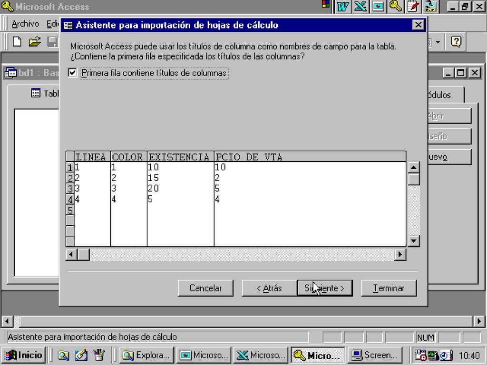The image size is (487, 365).
Task: Click the Help question-mark toolbar icon
Action: (x=456, y=42)
